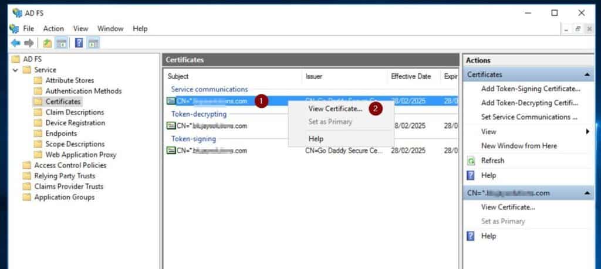Click the Endpoints folder icon
601x269 pixels.
pos(38,134)
